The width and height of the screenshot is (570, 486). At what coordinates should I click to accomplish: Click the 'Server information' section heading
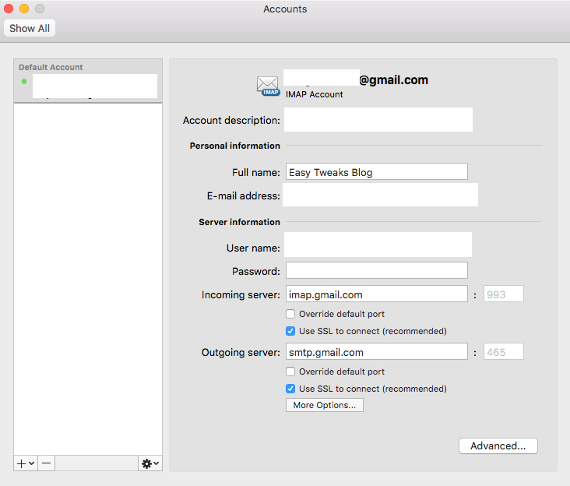coord(240,222)
